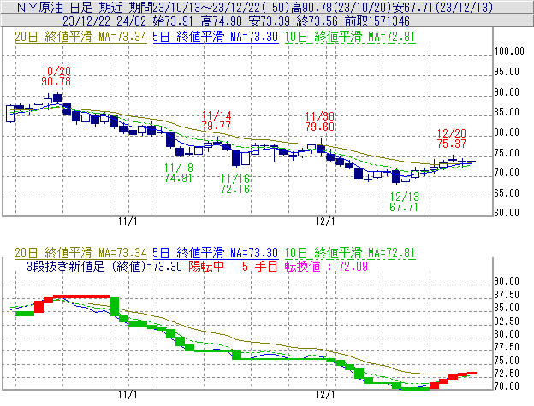The height and width of the screenshot is (406, 534).
Task: Click the 10日 終値平滑 link in lower chart
Action: pyautogui.click(x=350, y=253)
